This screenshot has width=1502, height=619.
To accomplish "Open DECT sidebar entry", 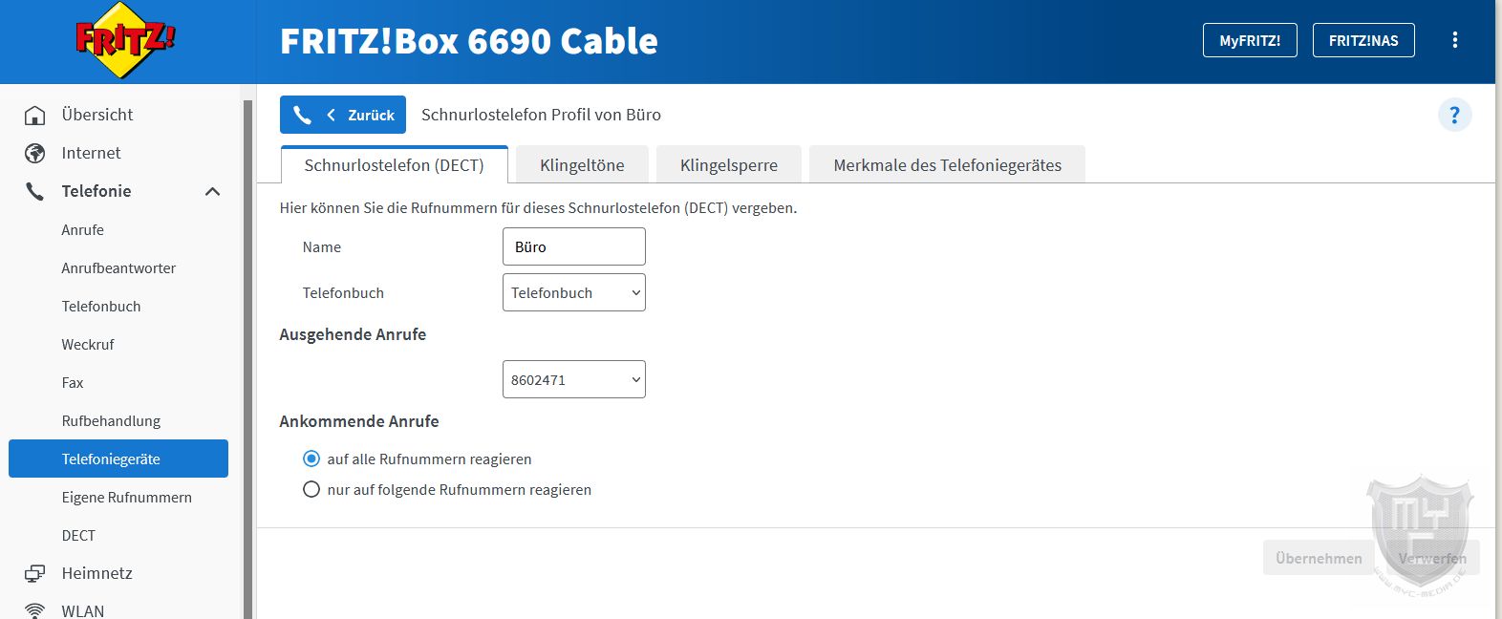I will pyautogui.click(x=78, y=535).
